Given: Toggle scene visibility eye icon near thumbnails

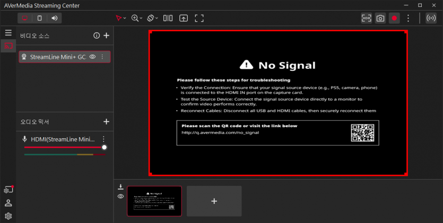Looking at the screenshot, I should tap(120, 196).
